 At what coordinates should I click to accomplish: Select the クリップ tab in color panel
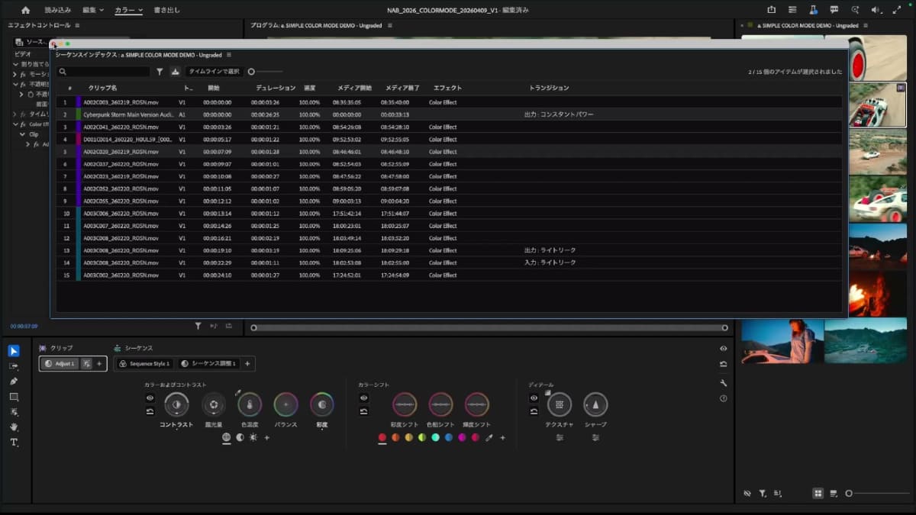(56, 348)
